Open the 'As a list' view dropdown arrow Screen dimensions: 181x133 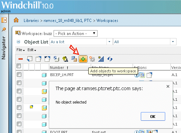(110, 41)
